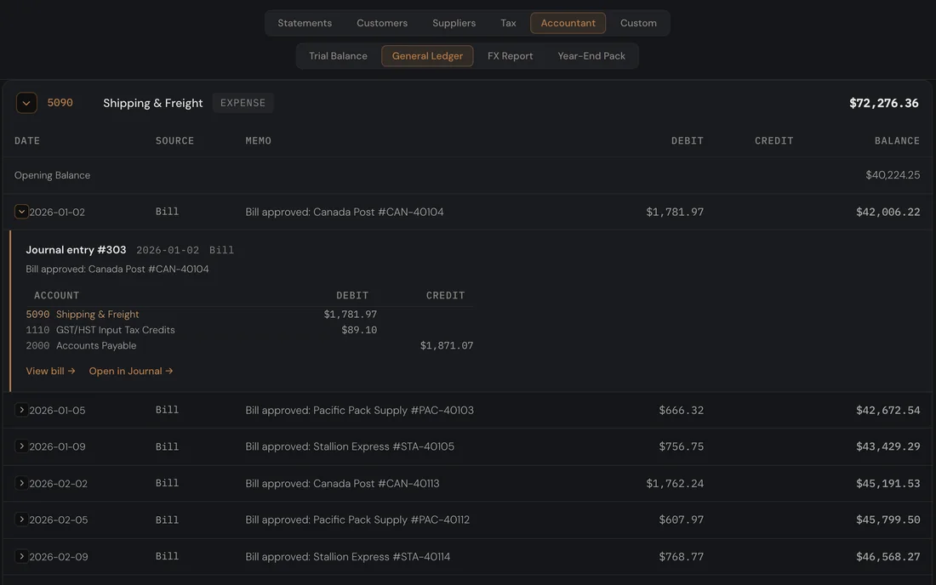936x585 pixels.
Task: Expand the 2026-02-05 Pacific Pack Supply row
Action: click(21, 520)
